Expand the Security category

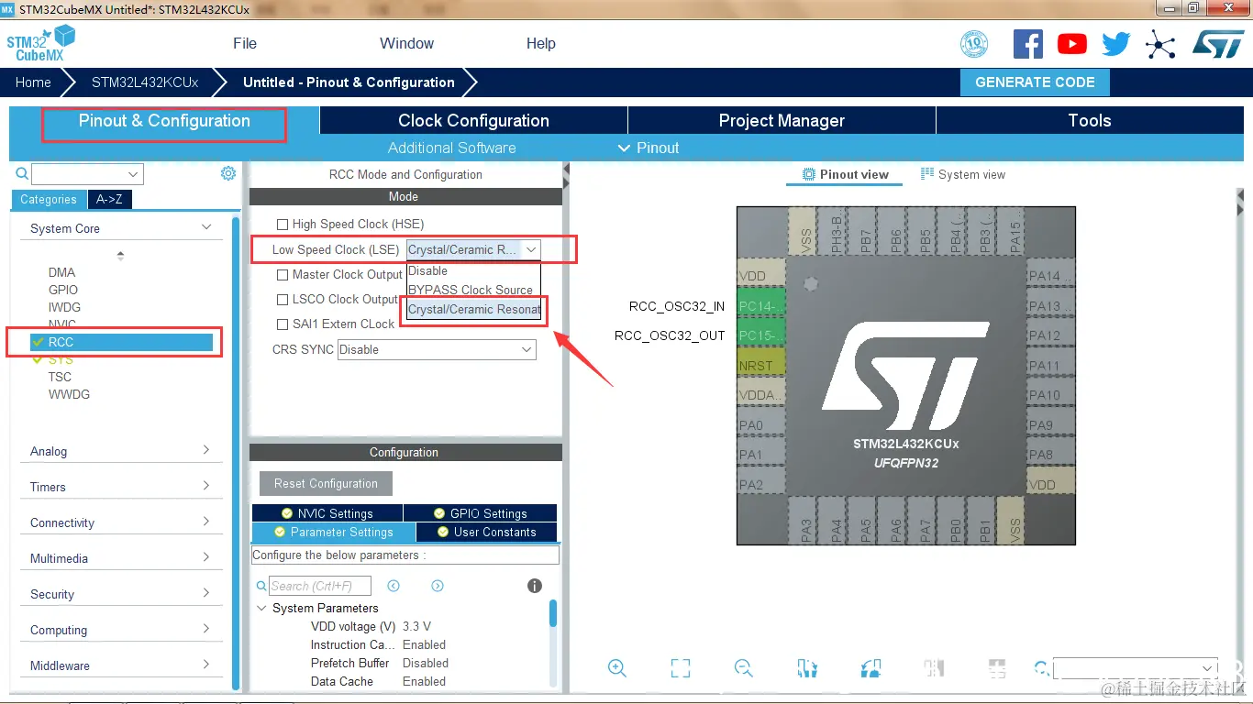click(x=206, y=593)
